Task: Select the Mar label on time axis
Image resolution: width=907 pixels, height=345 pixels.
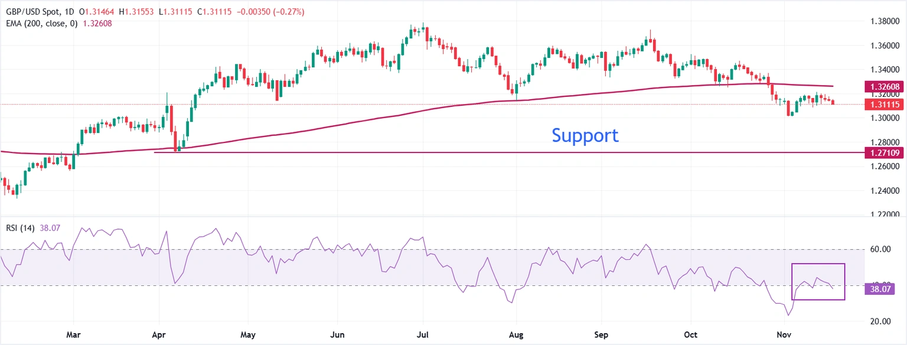Action: click(x=73, y=334)
